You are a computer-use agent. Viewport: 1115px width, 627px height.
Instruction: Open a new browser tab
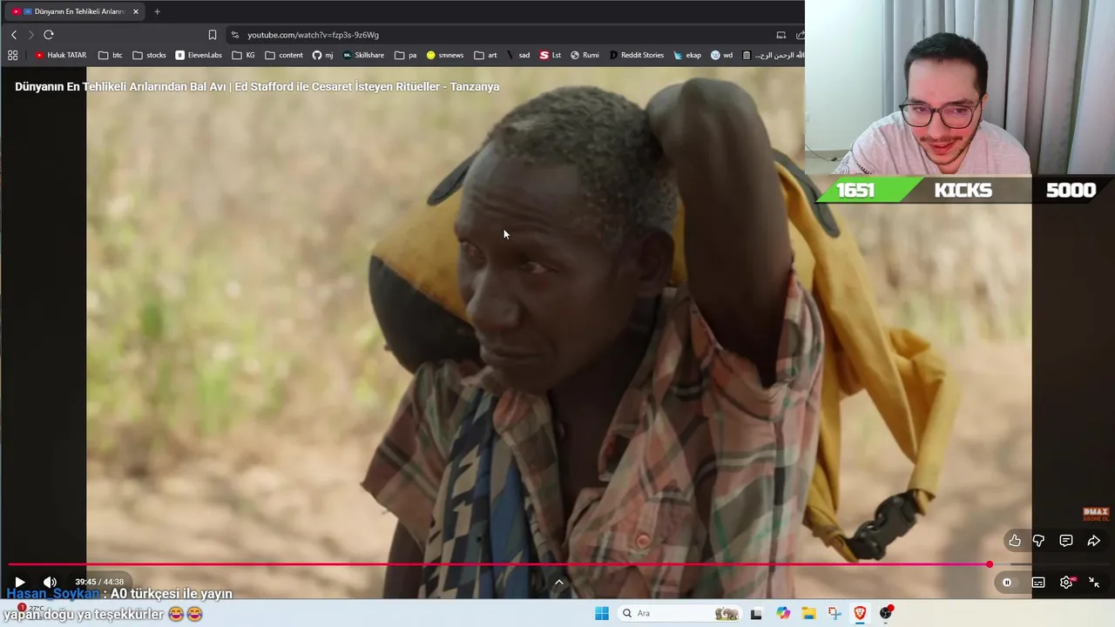157,11
